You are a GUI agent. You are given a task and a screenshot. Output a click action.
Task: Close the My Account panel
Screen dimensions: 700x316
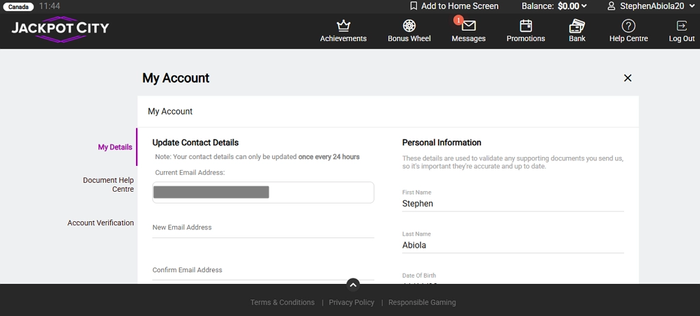pos(628,78)
